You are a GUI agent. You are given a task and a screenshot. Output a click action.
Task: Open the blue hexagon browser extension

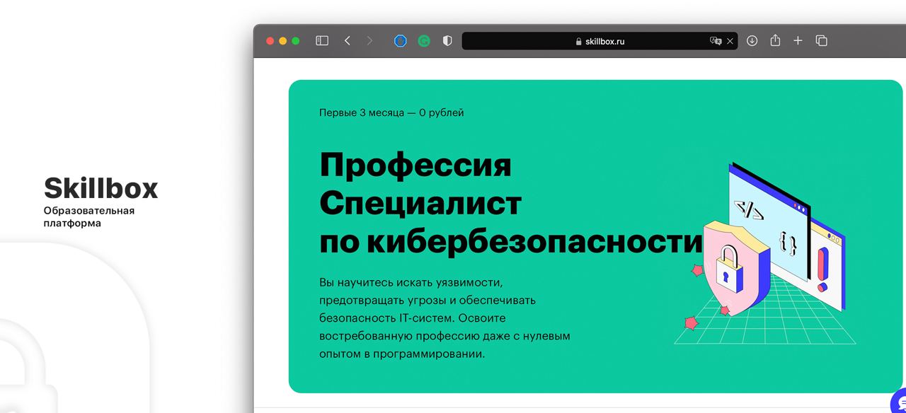click(x=400, y=41)
